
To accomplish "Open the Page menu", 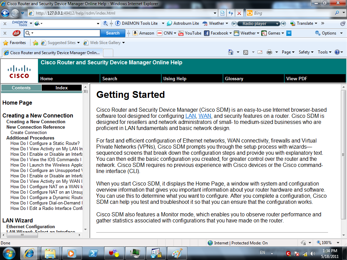I will click(x=288, y=52).
